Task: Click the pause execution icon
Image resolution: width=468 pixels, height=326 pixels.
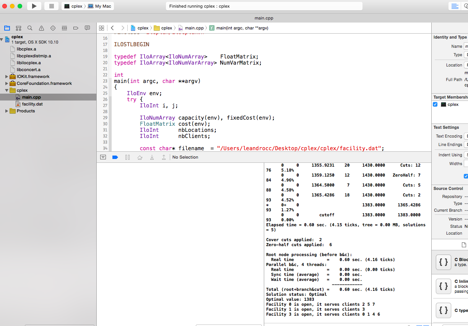Action: tap(127, 157)
